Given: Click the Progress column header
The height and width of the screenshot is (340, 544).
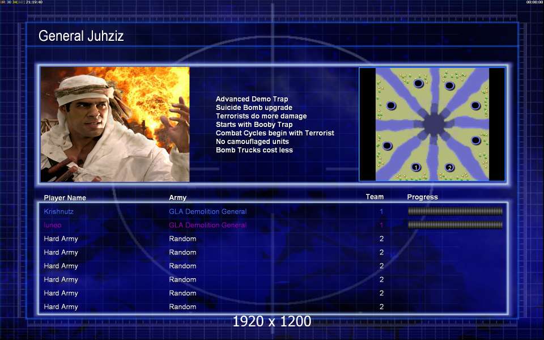Looking at the screenshot, I should (x=422, y=197).
